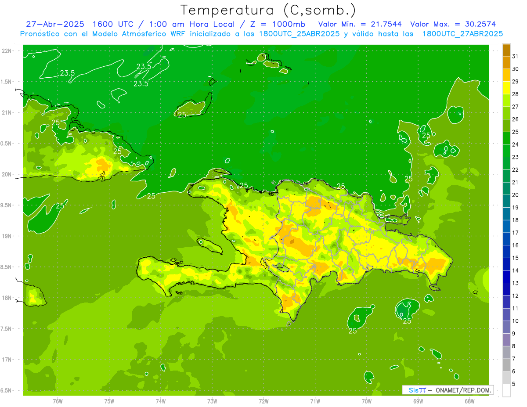Click the colorbar value '20'
Viewport: 527px width, 407px height.
pyautogui.click(x=515, y=195)
